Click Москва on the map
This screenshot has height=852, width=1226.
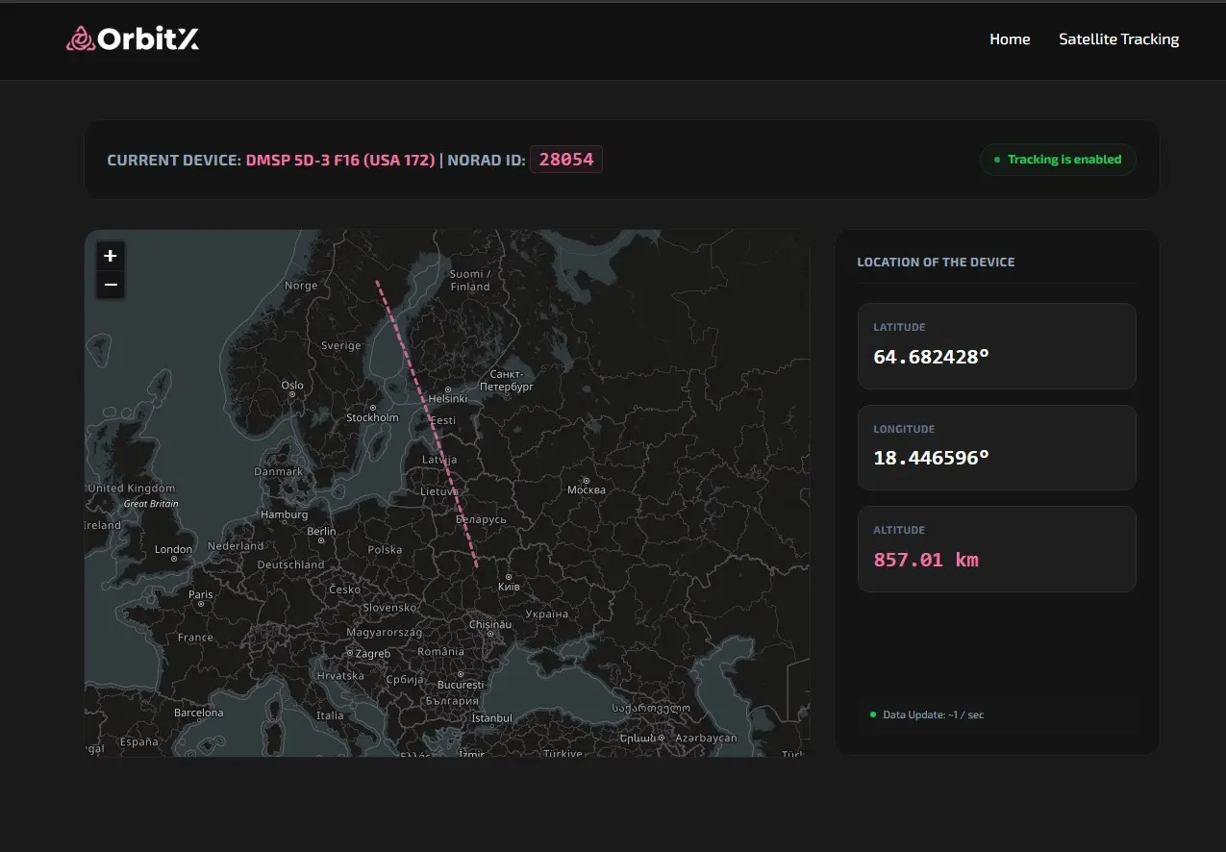[x=587, y=489]
